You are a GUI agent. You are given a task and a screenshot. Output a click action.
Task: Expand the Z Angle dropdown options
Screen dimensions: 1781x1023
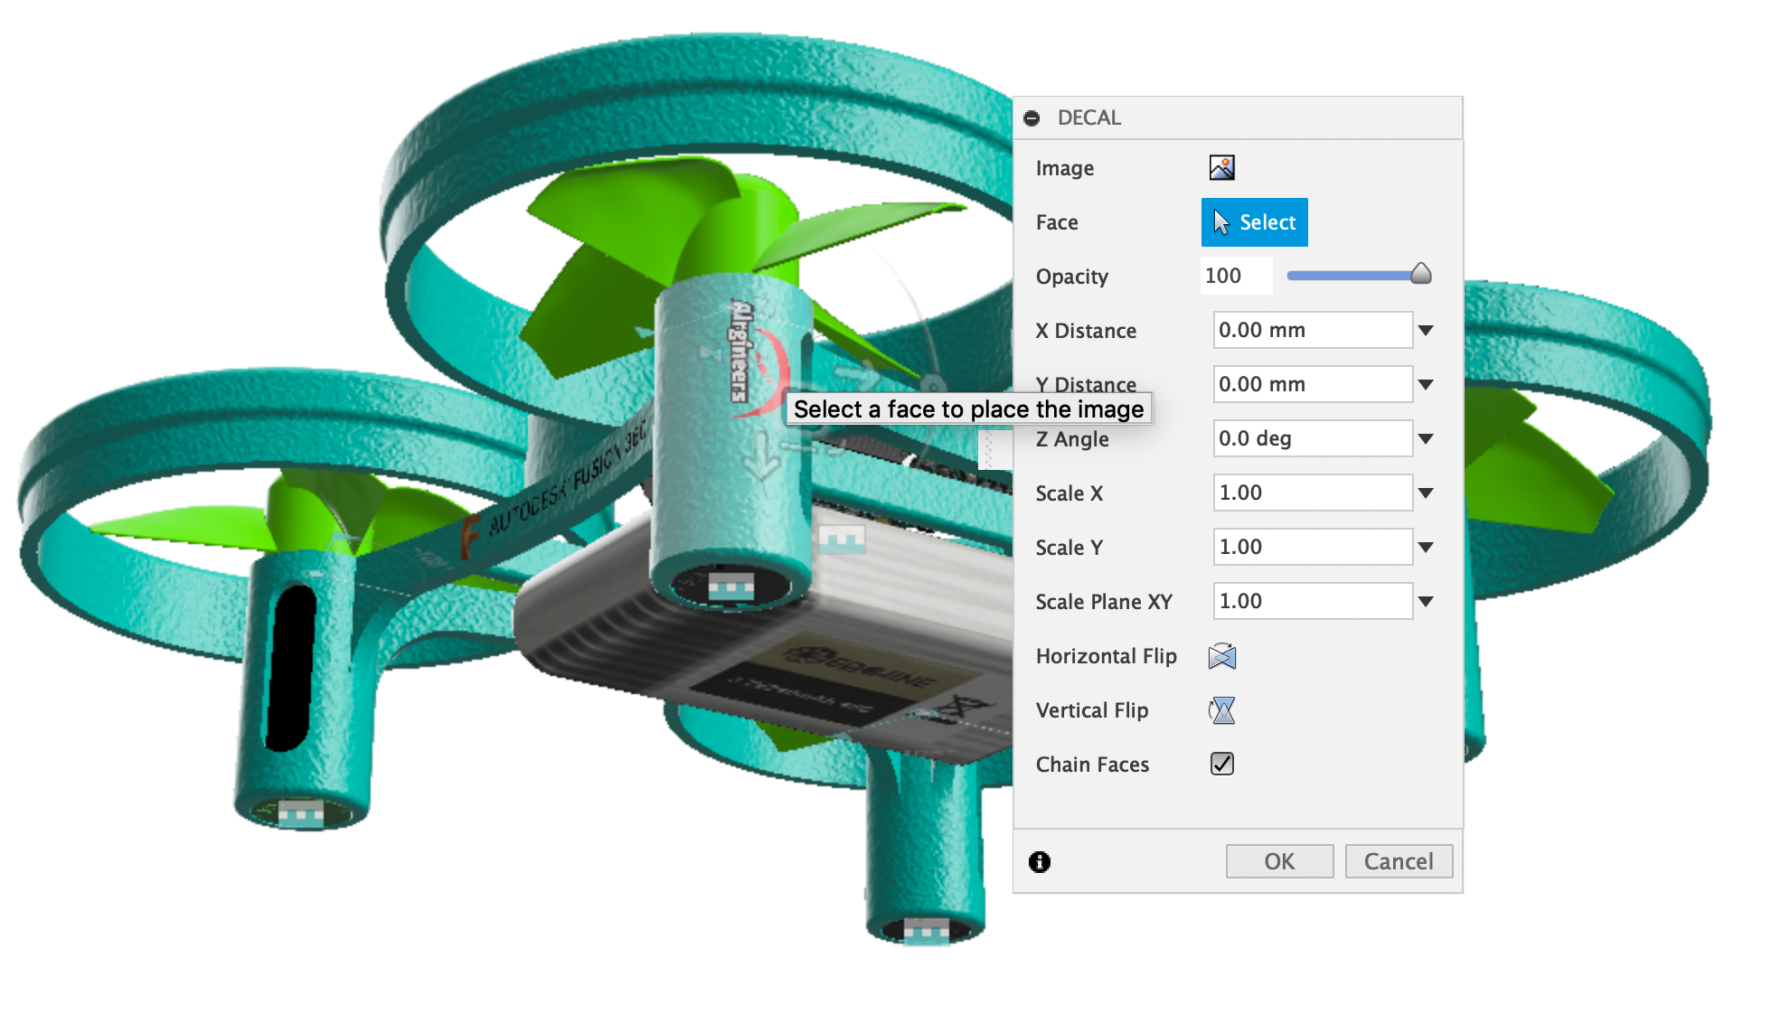(x=1426, y=438)
